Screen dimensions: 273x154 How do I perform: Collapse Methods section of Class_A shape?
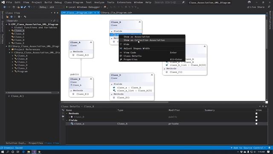tap(71, 52)
